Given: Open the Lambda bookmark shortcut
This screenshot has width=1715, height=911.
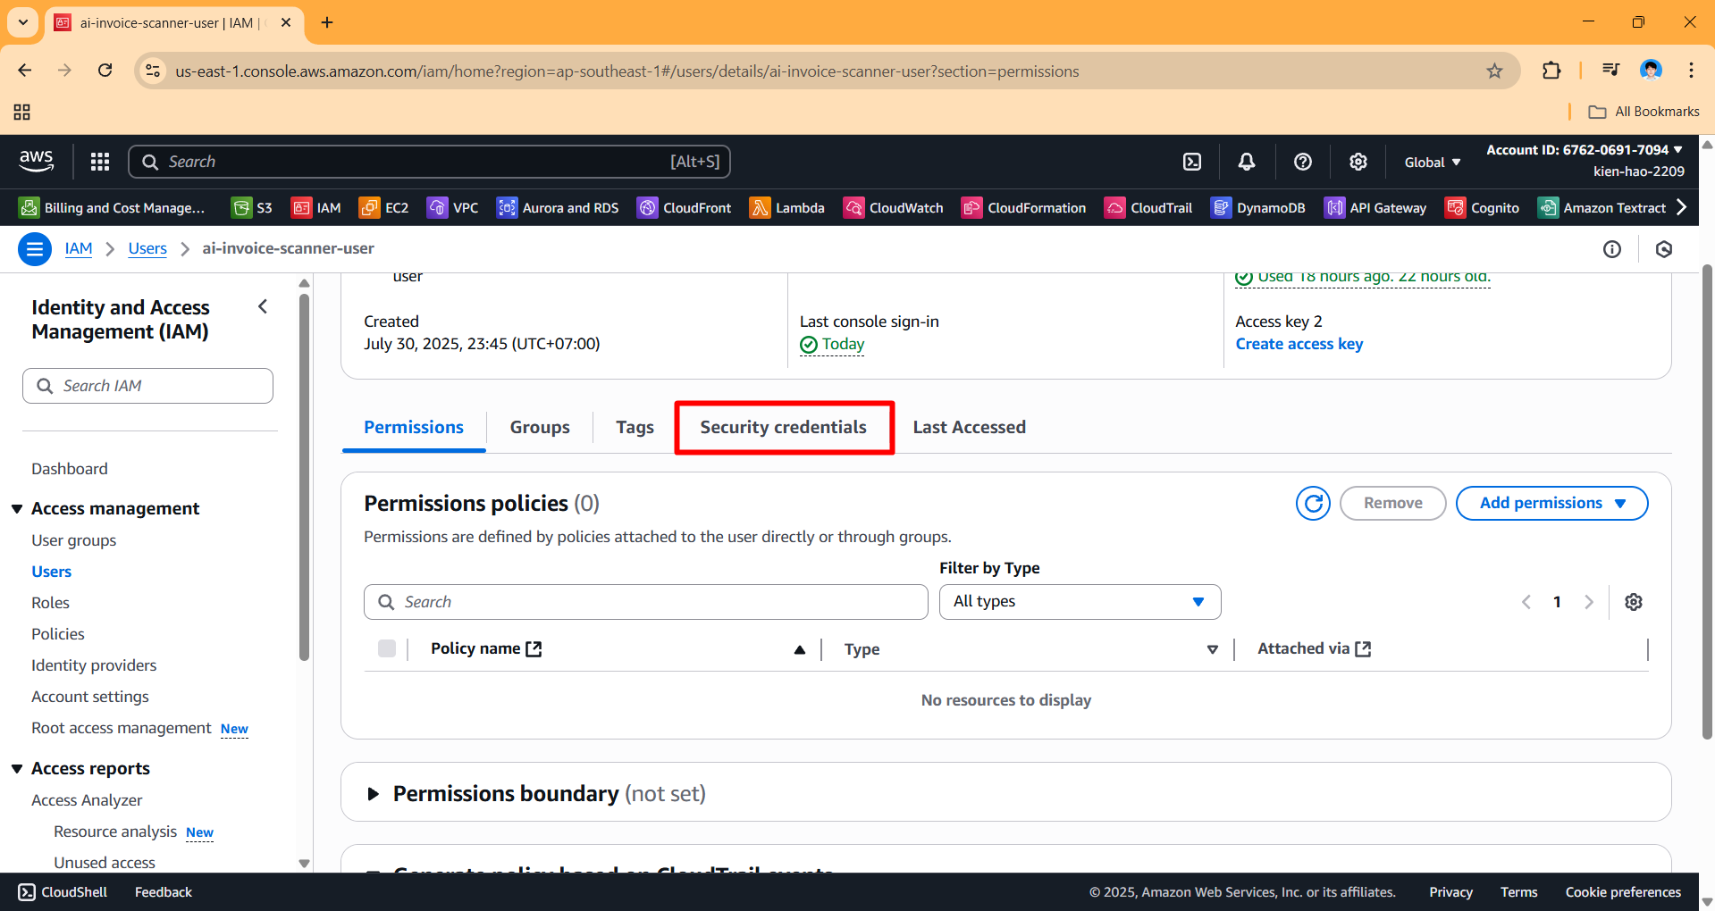Looking at the screenshot, I should click(787, 207).
